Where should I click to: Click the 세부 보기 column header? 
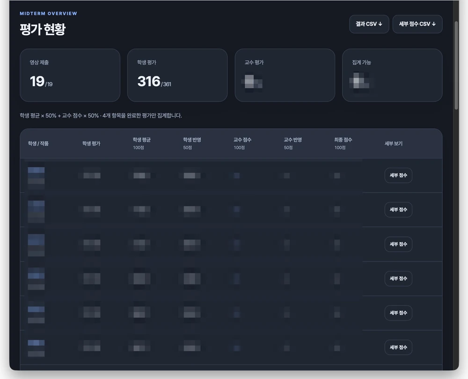(394, 144)
